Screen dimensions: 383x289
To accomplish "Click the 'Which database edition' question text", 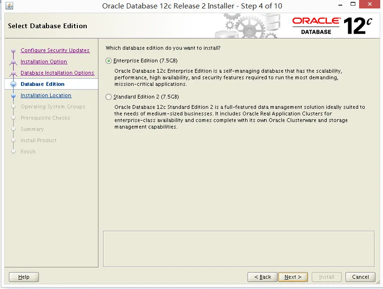I will [163, 48].
